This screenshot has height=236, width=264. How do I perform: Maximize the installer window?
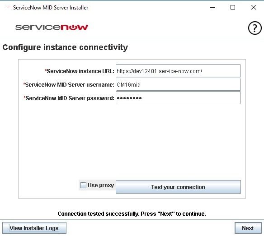233,7
